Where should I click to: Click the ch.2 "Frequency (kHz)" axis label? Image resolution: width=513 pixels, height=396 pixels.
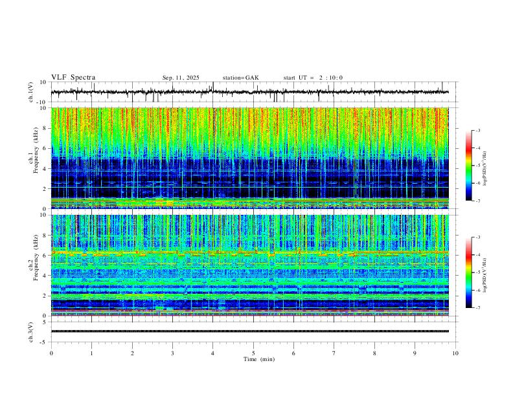pyautogui.click(x=36, y=258)
